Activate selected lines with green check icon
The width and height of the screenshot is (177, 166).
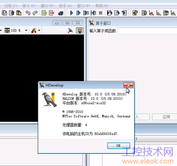[44, 13]
